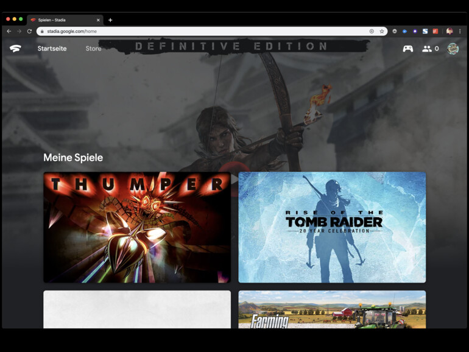Click the gray circle extension icon
This screenshot has height=352, width=469.
click(x=395, y=31)
